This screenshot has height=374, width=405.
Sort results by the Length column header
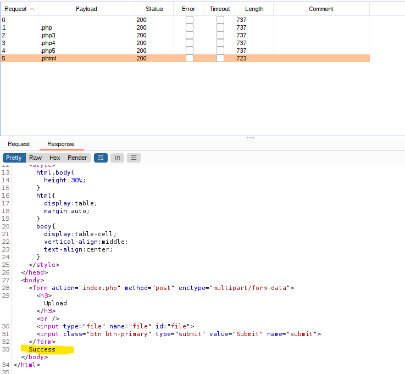254,9
